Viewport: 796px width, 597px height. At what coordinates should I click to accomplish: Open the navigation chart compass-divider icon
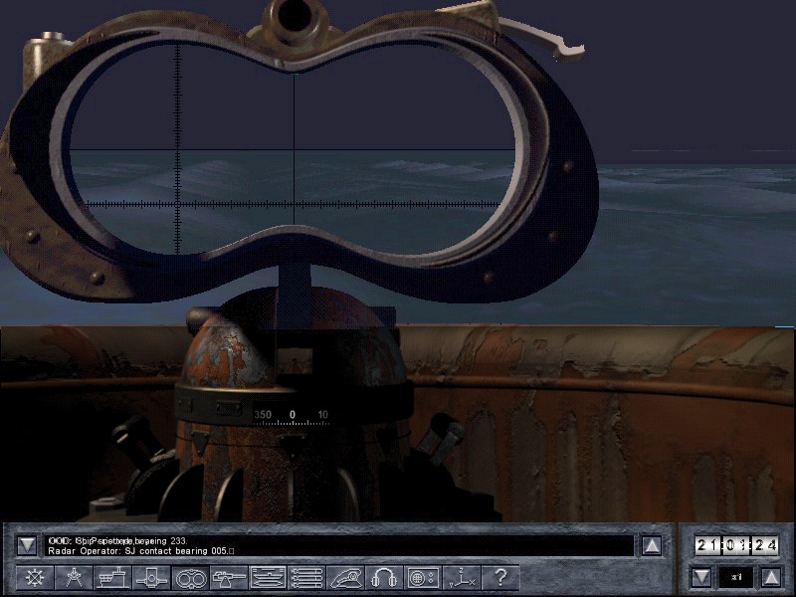[74, 578]
